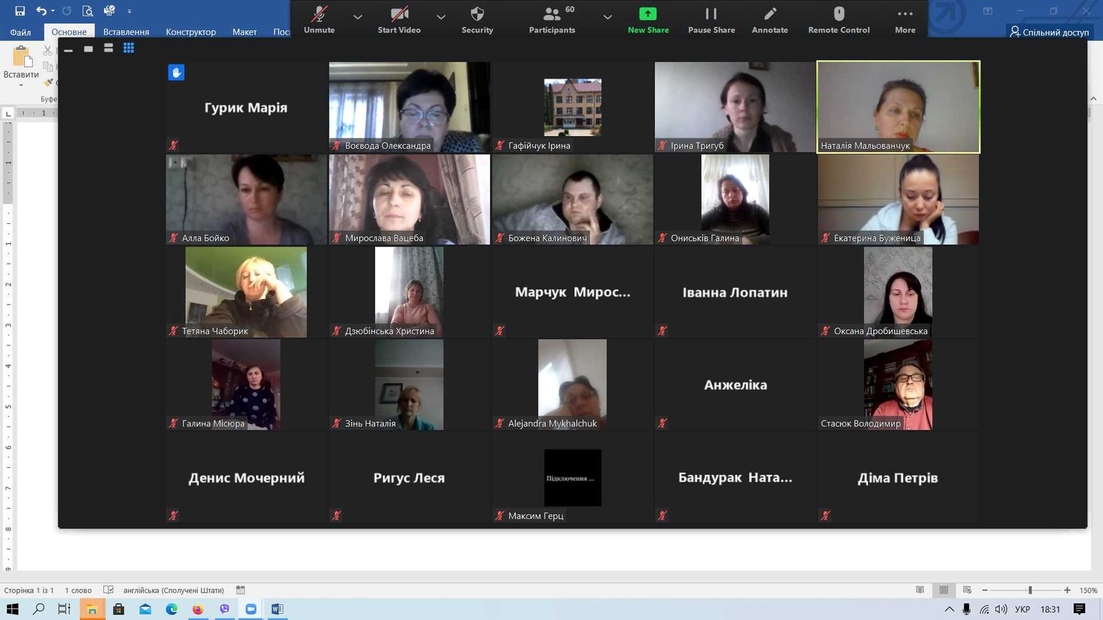Viewport: 1103px width, 620px height.
Task: Switch to the Вставлення ribbon tab
Action: coord(126,32)
